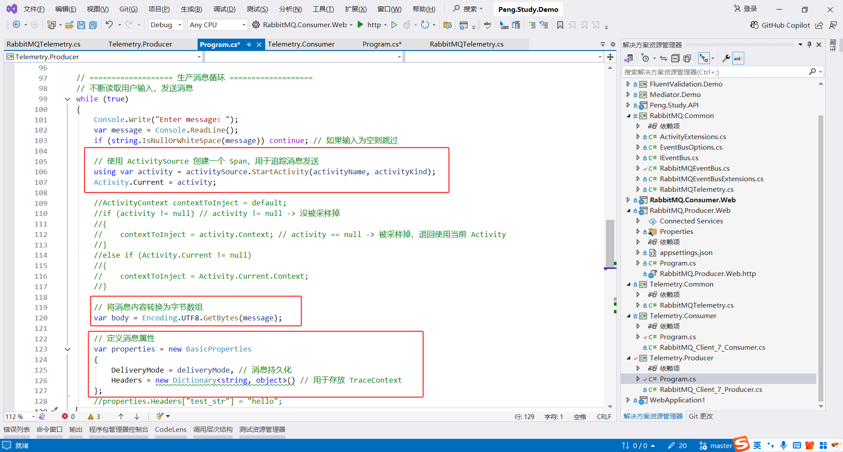Open the 错误列表 panel tab
Screen dimensions: 843x452
point(17,430)
